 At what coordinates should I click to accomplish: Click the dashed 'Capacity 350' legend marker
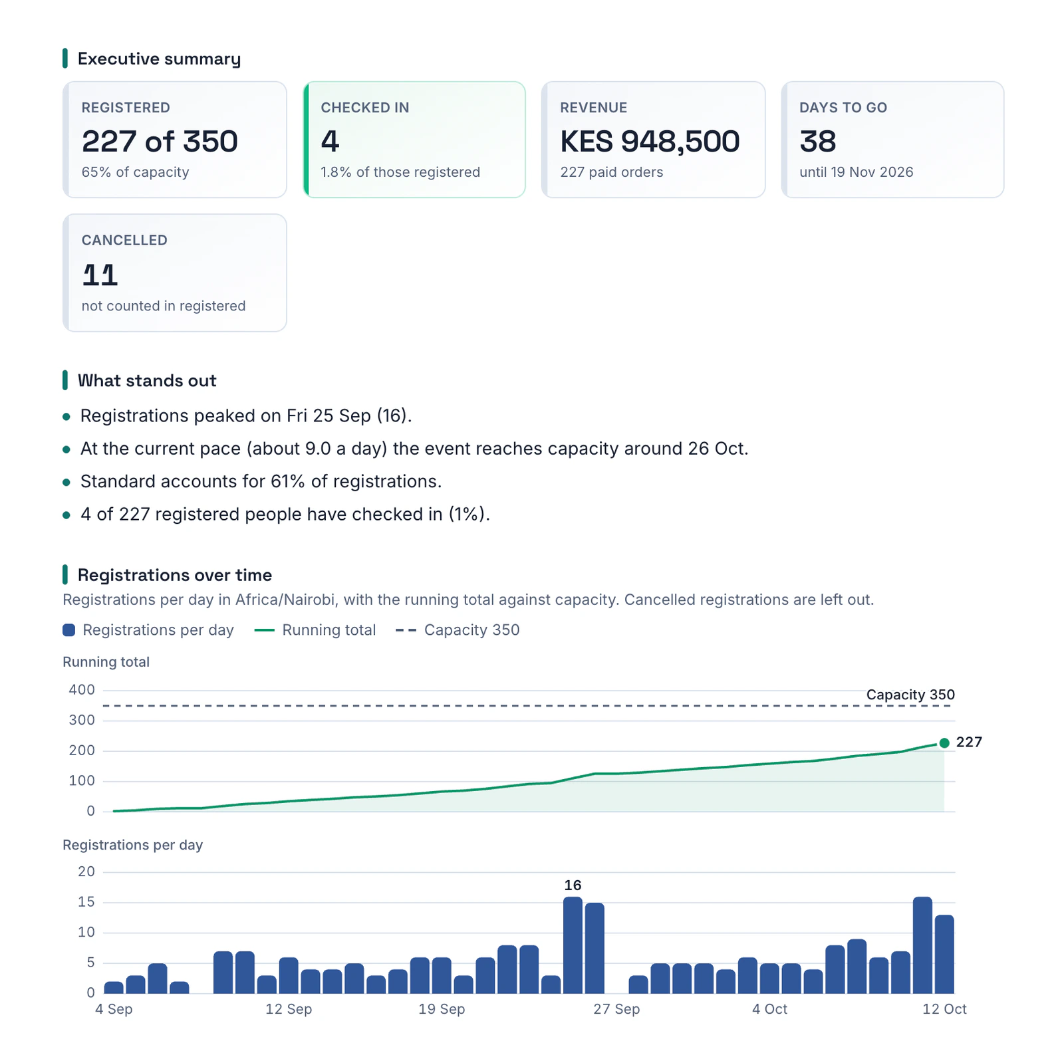click(x=406, y=630)
